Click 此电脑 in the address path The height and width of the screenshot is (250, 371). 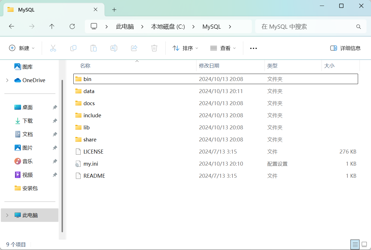pyautogui.click(x=125, y=27)
